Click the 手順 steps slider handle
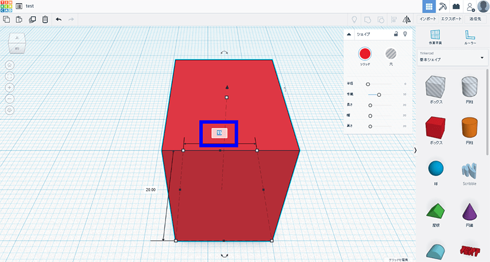 [x=379, y=95]
